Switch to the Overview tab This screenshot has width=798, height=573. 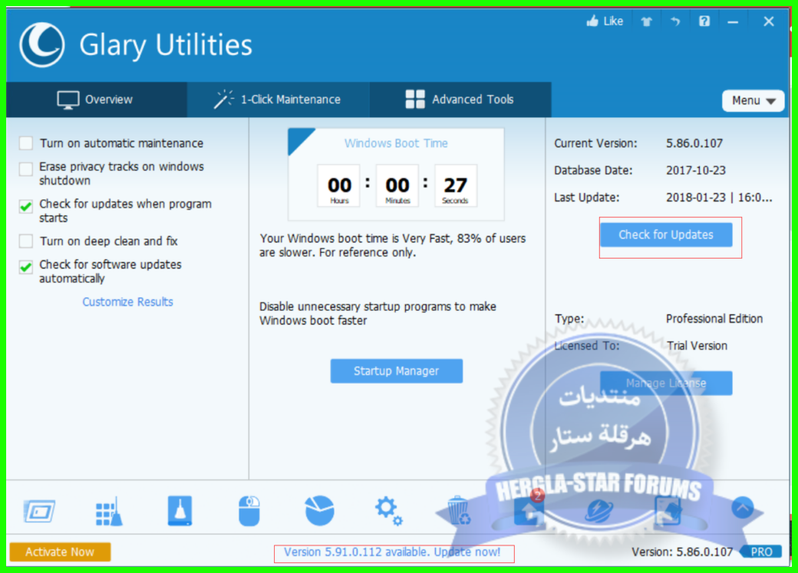(96, 100)
